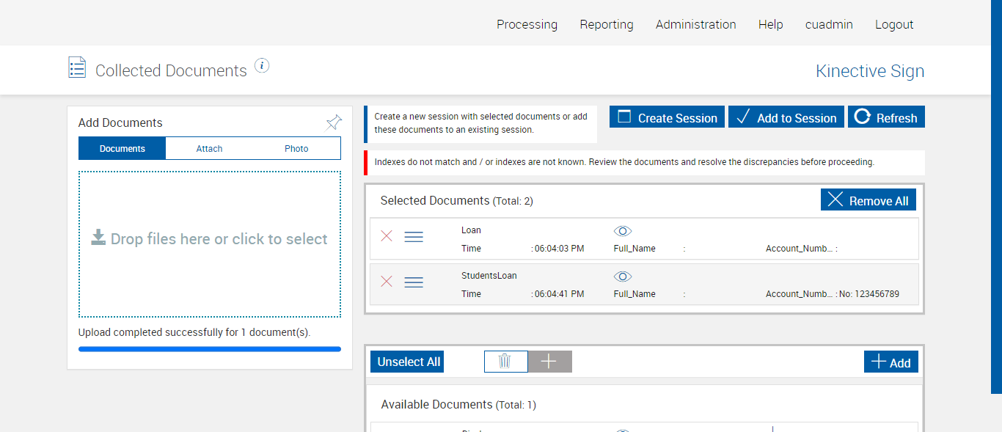This screenshot has height=432, width=1002.
Task: Open the Processing menu
Action: click(x=527, y=24)
